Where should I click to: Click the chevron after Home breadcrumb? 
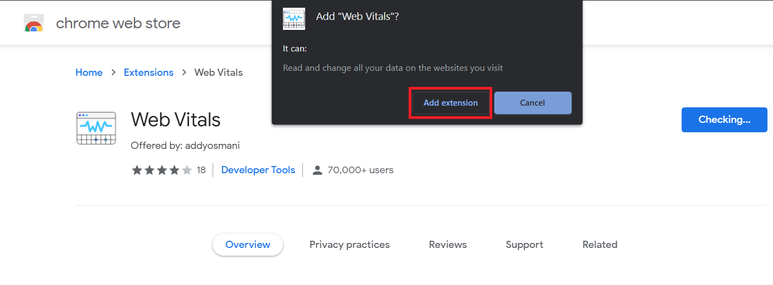click(113, 72)
